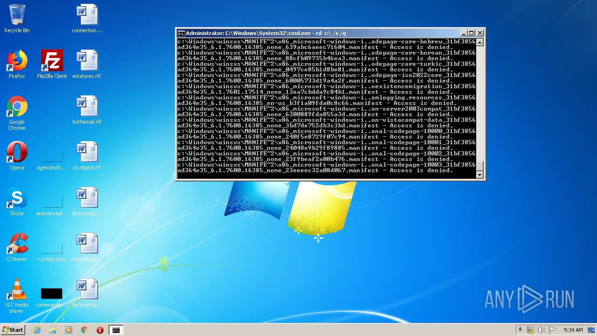Minimize the cmd.exe window
The width and height of the screenshot is (597, 336).
pos(464,33)
